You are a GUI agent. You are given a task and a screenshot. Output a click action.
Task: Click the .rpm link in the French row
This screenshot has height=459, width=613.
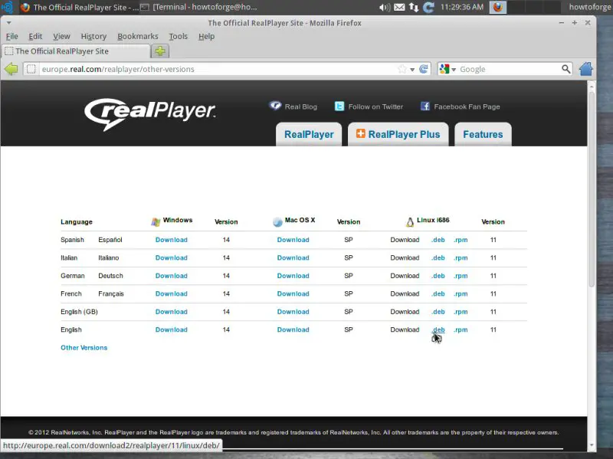(x=461, y=293)
